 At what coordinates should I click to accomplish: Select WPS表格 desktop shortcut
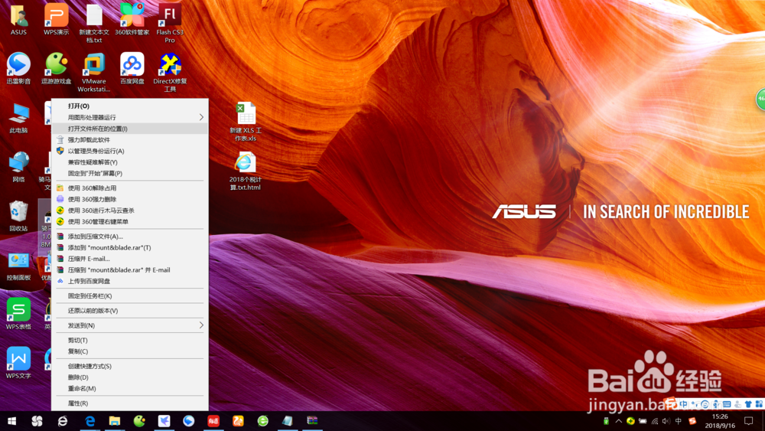click(x=18, y=314)
